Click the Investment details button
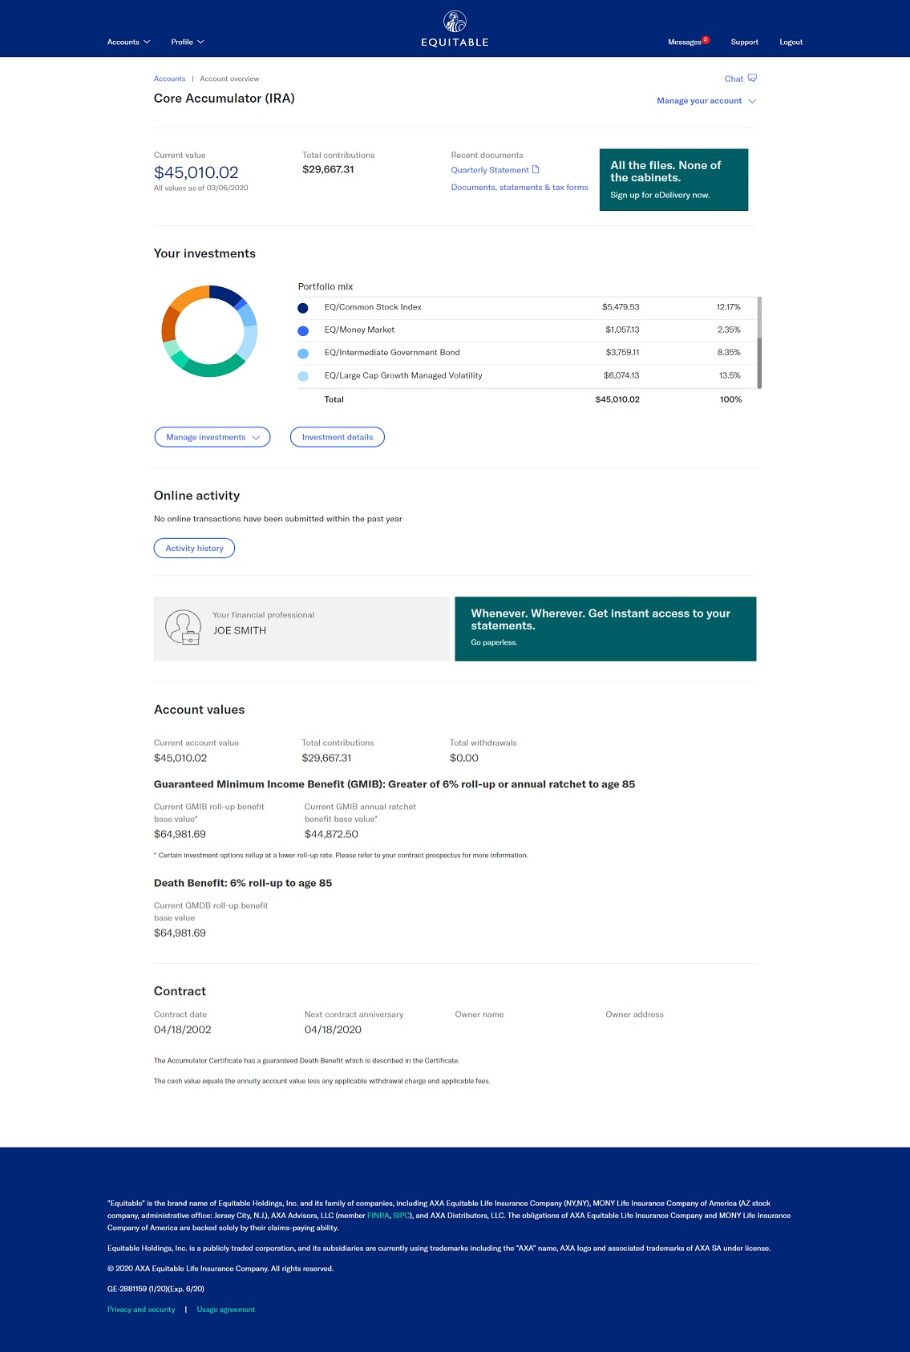This screenshot has height=1352, width=910. (338, 437)
